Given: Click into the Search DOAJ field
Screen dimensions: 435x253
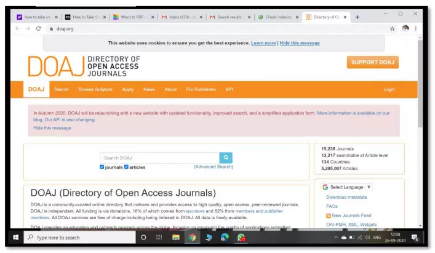Looking at the screenshot, I should 159,158.
